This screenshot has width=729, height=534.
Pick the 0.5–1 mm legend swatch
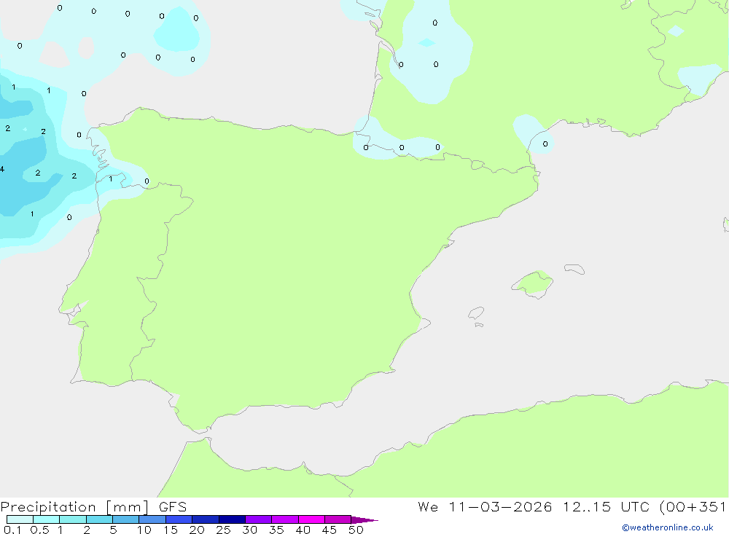click(x=46, y=519)
